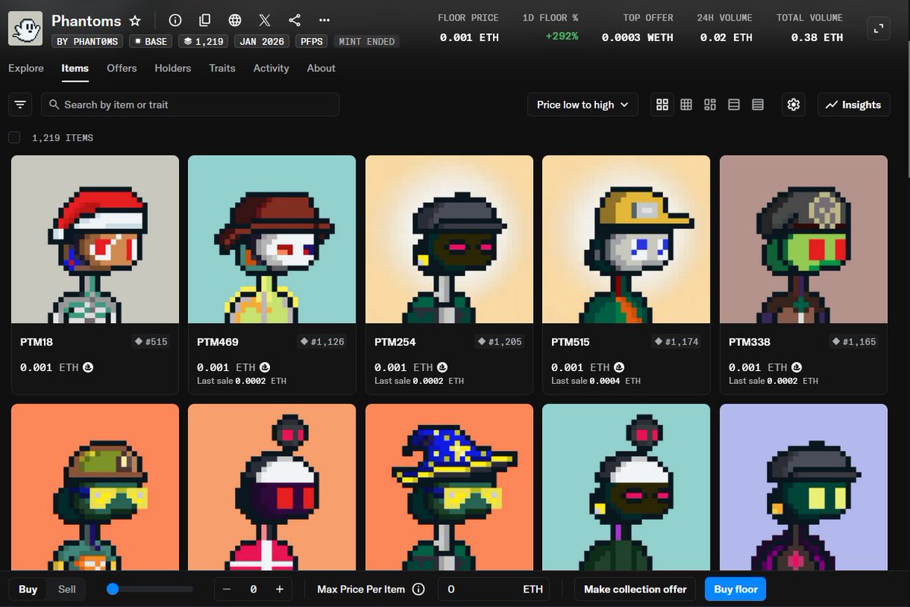Expand page with fullscreen icon
This screenshot has width=910, height=607.
(x=879, y=28)
